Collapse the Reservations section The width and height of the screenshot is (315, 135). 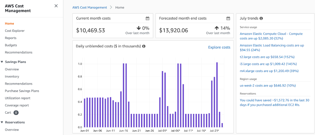[2, 122]
